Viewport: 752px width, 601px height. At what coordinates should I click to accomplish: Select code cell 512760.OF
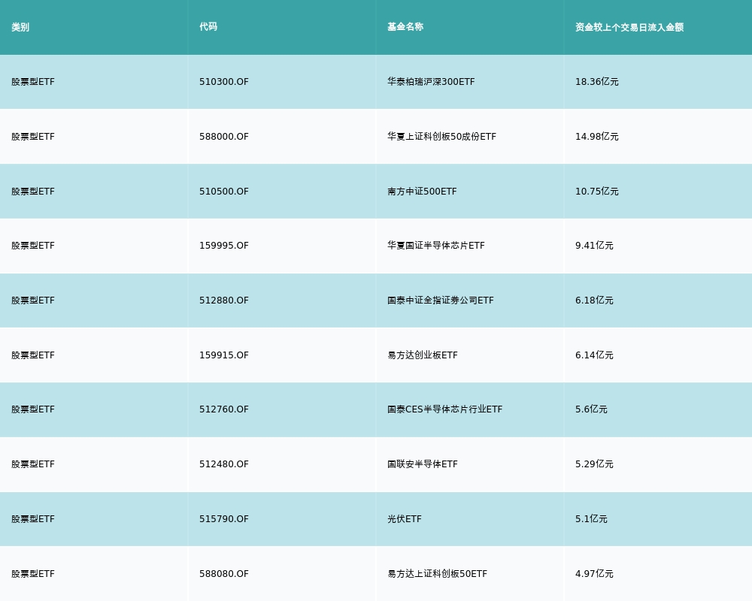[224, 409]
